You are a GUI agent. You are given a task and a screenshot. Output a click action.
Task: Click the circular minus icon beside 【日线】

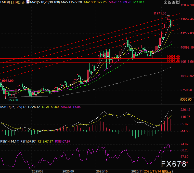[23, 2]
